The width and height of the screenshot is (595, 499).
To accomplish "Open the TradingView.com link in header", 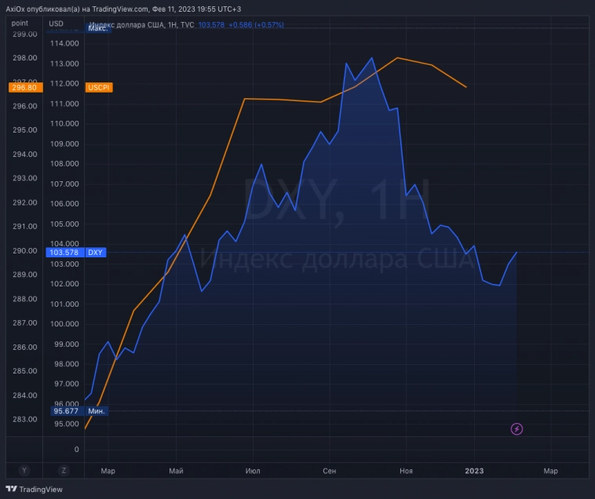I will [119, 9].
